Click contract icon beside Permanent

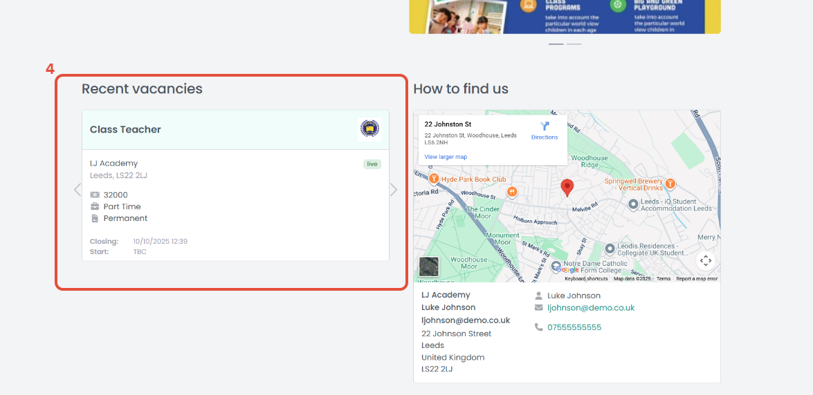tap(95, 218)
